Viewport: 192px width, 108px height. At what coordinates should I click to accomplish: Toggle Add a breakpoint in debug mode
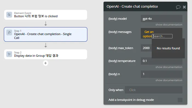(180, 100)
